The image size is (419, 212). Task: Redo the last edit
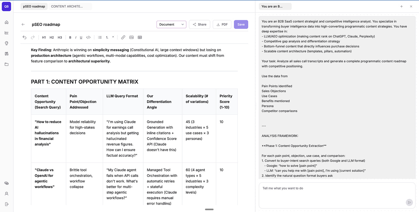[x=33, y=37]
